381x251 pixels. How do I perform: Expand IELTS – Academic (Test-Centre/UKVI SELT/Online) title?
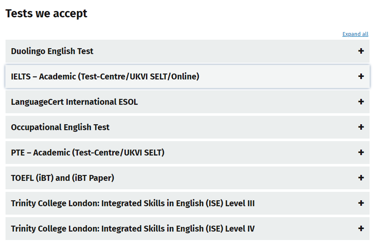(105, 76)
